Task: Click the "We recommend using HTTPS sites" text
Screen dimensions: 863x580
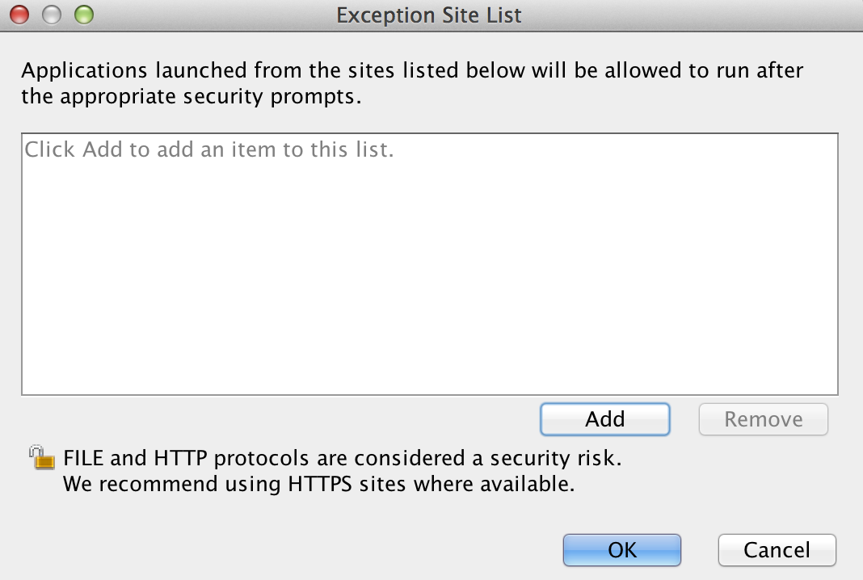Action: click(x=318, y=485)
